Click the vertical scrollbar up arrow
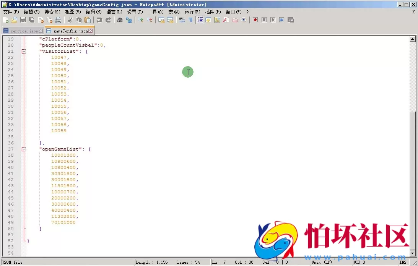This screenshot has width=418, height=266. (413, 39)
